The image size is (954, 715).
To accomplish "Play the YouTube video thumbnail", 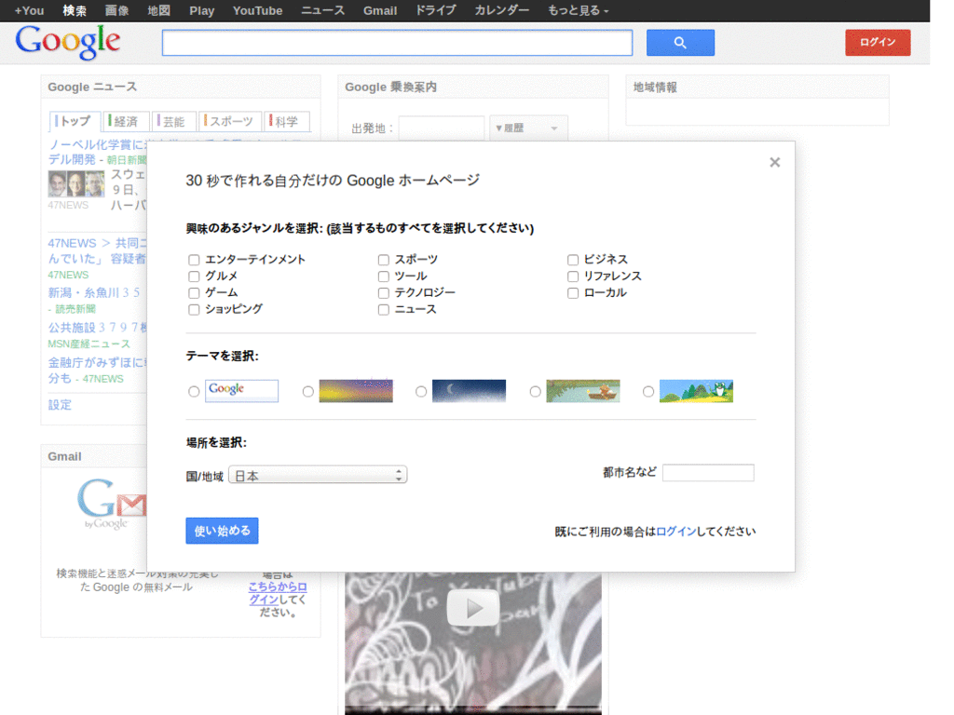I will [472, 607].
